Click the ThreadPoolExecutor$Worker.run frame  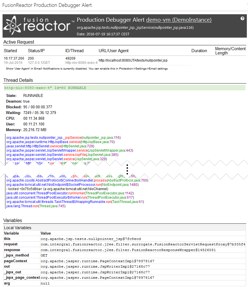(70, 198)
